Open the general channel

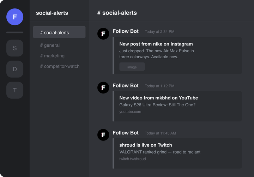(50, 45)
